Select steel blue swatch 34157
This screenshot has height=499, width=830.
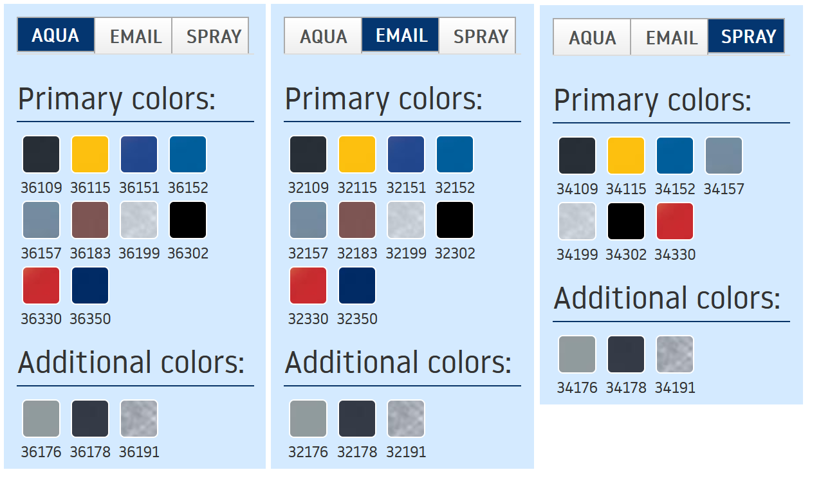(724, 156)
